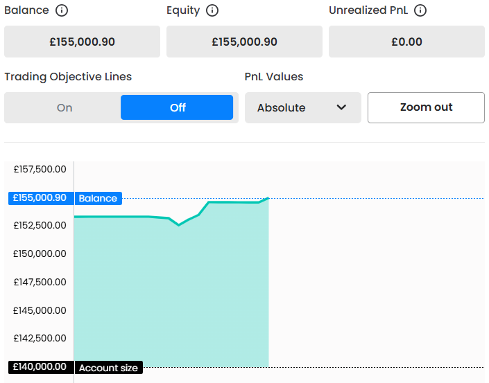Switch Trading Objective Lines to On
Screen dimensions: 489x383
pos(65,108)
